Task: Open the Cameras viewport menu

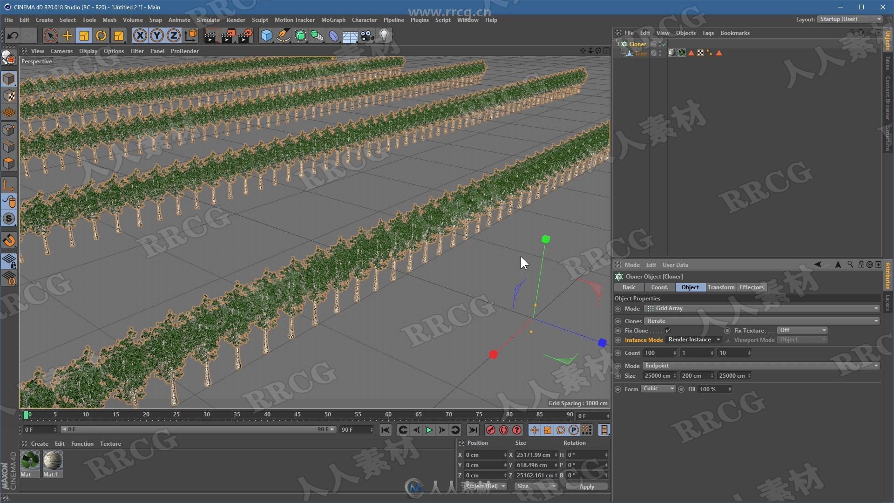Action: pos(61,51)
